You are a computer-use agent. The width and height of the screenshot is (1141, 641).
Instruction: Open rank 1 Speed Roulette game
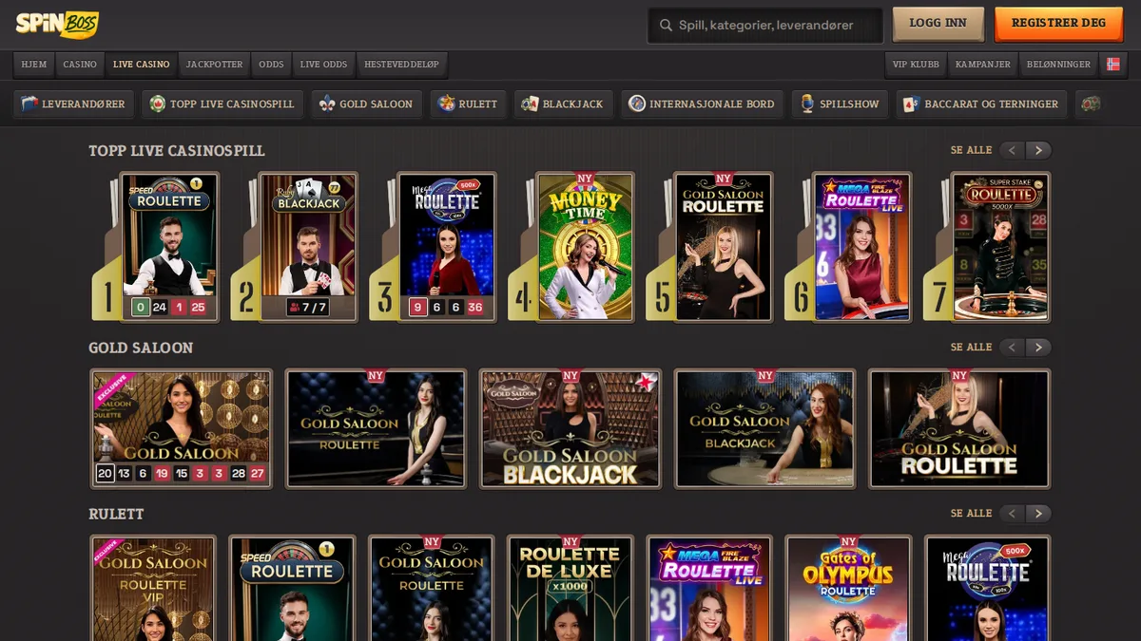coord(170,247)
